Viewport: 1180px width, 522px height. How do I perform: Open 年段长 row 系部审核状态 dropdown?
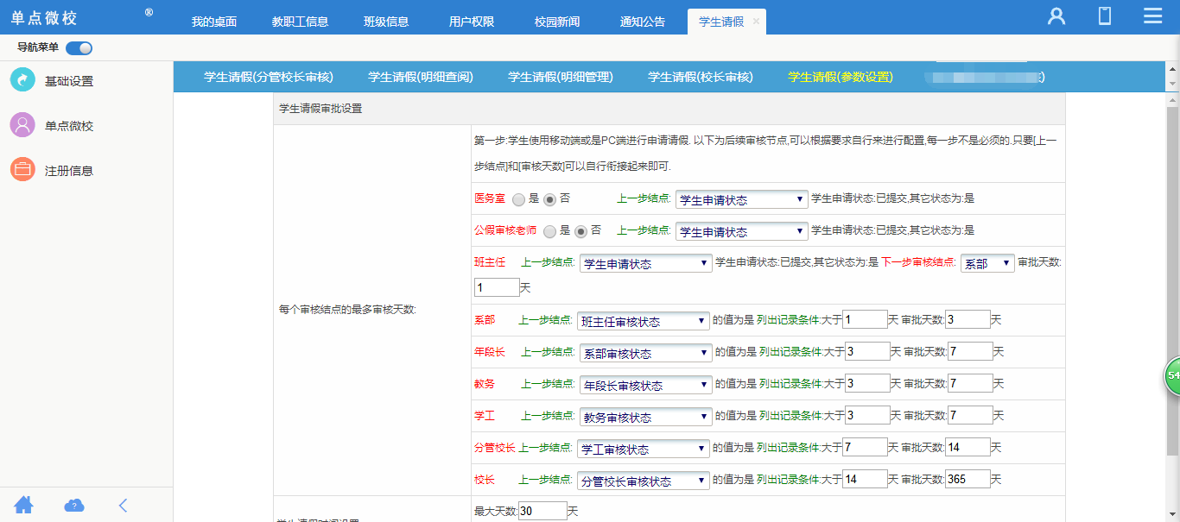pyautogui.click(x=646, y=352)
